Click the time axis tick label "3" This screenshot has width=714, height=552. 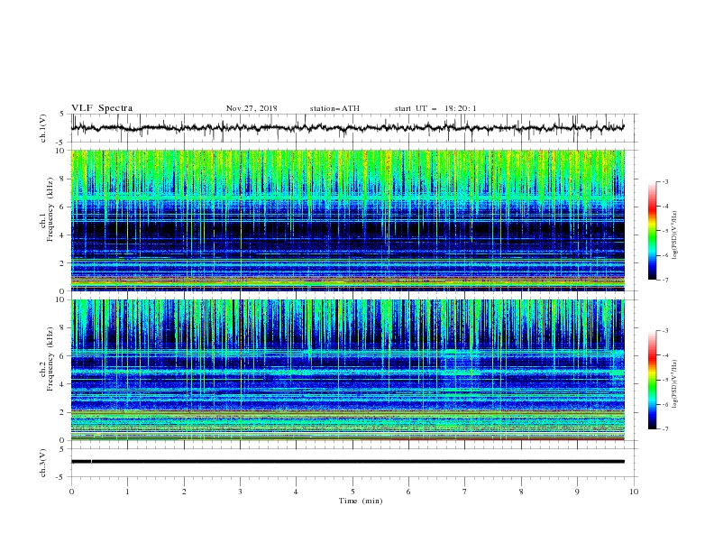tap(240, 492)
